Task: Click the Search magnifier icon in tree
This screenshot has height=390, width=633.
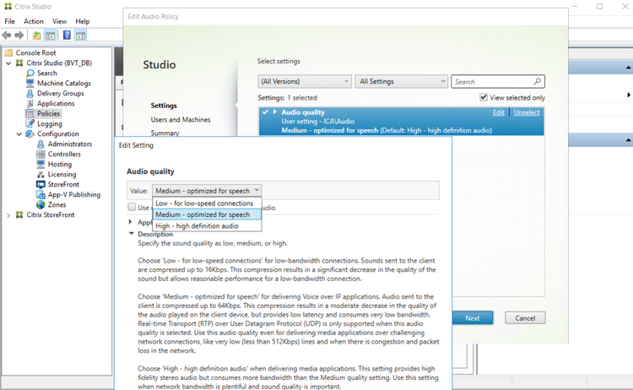Action: click(30, 73)
